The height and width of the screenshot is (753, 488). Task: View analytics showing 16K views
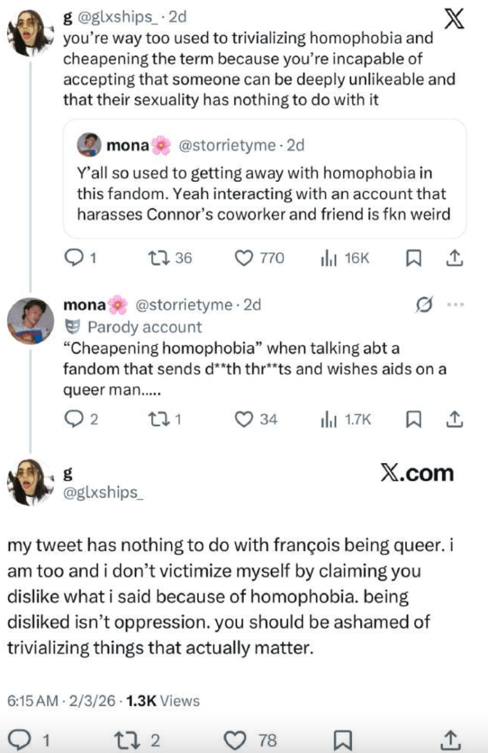point(326,258)
